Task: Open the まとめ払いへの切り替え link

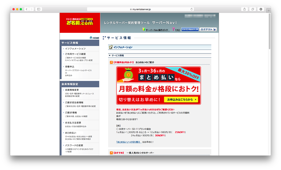Action: [x=129, y=142]
